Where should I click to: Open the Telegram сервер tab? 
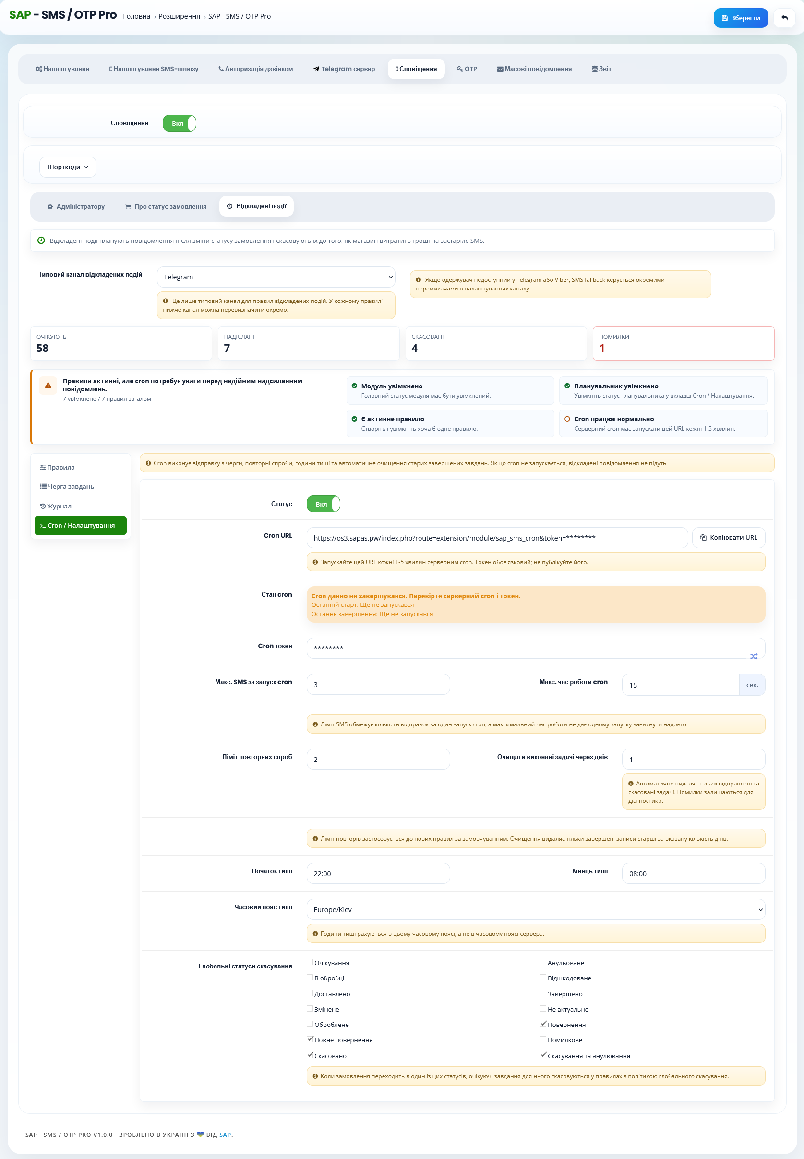click(x=344, y=69)
